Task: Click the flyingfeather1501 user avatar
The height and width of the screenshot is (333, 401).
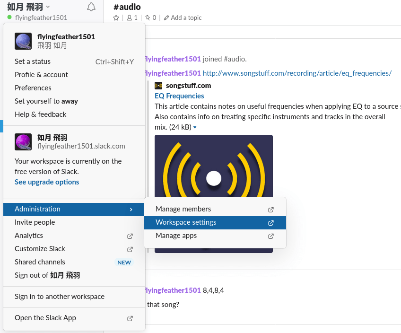Action: (23, 41)
